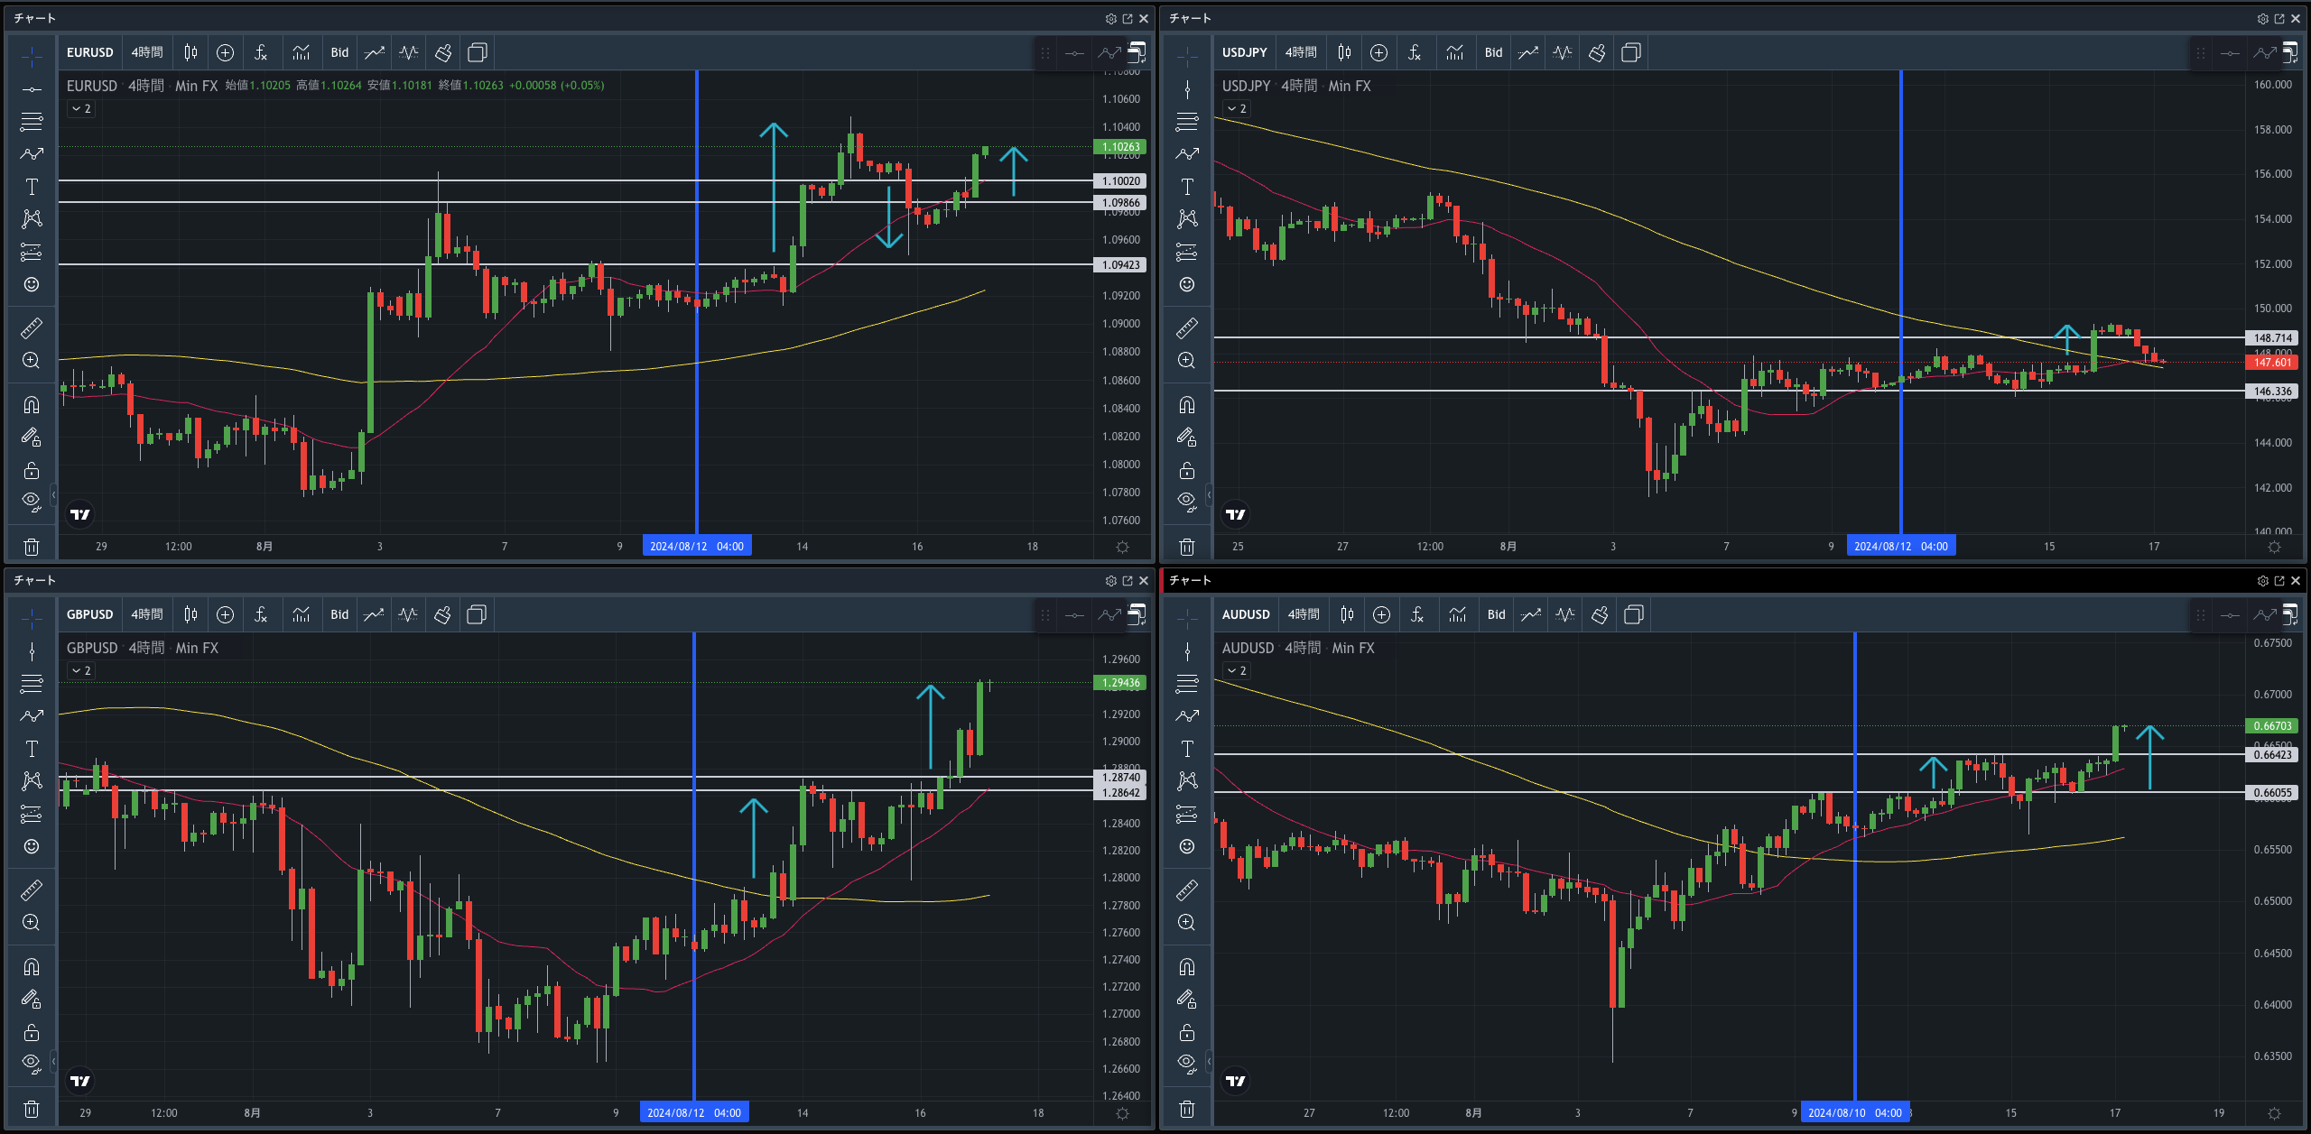
Task: Click the Bid button in EURUSD toolbar
Action: [x=339, y=52]
